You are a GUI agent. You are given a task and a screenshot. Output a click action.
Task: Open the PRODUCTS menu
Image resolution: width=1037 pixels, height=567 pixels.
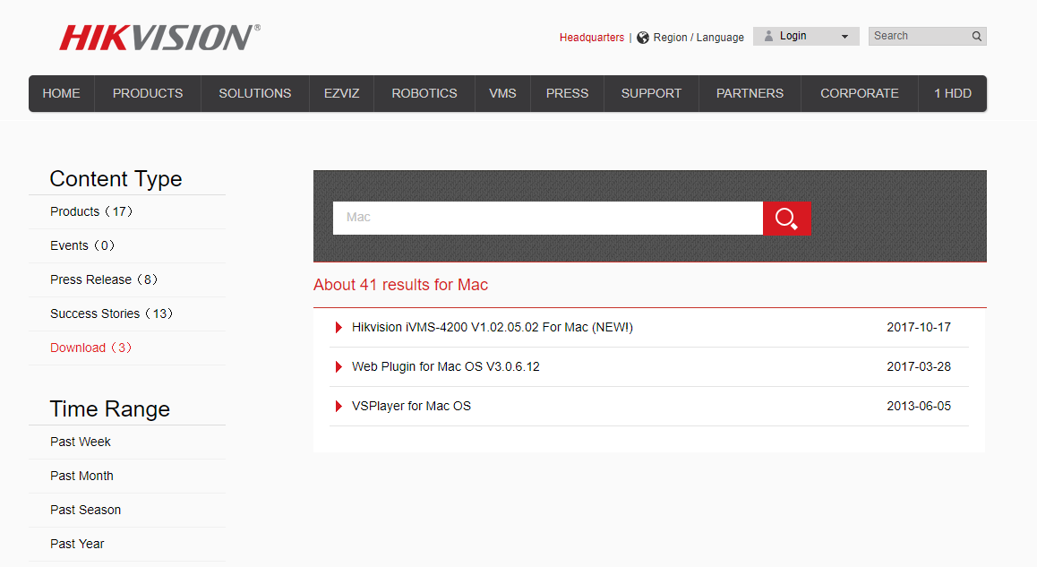tap(147, 93)
